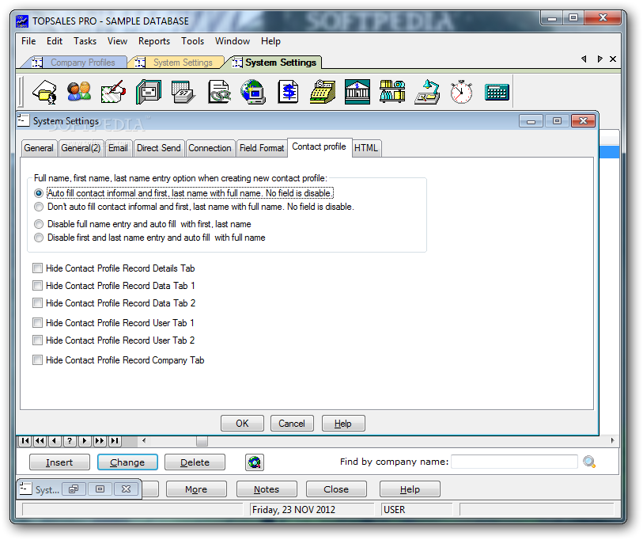
Task: Switch to the General tab
Action: tap(39, 148)
